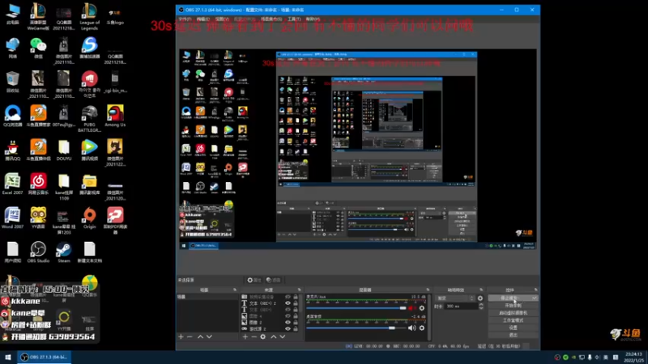Open the Excel 2007 desktop shortcut
Viewport: 648px width, 364px height.
[x=12, y=184]
